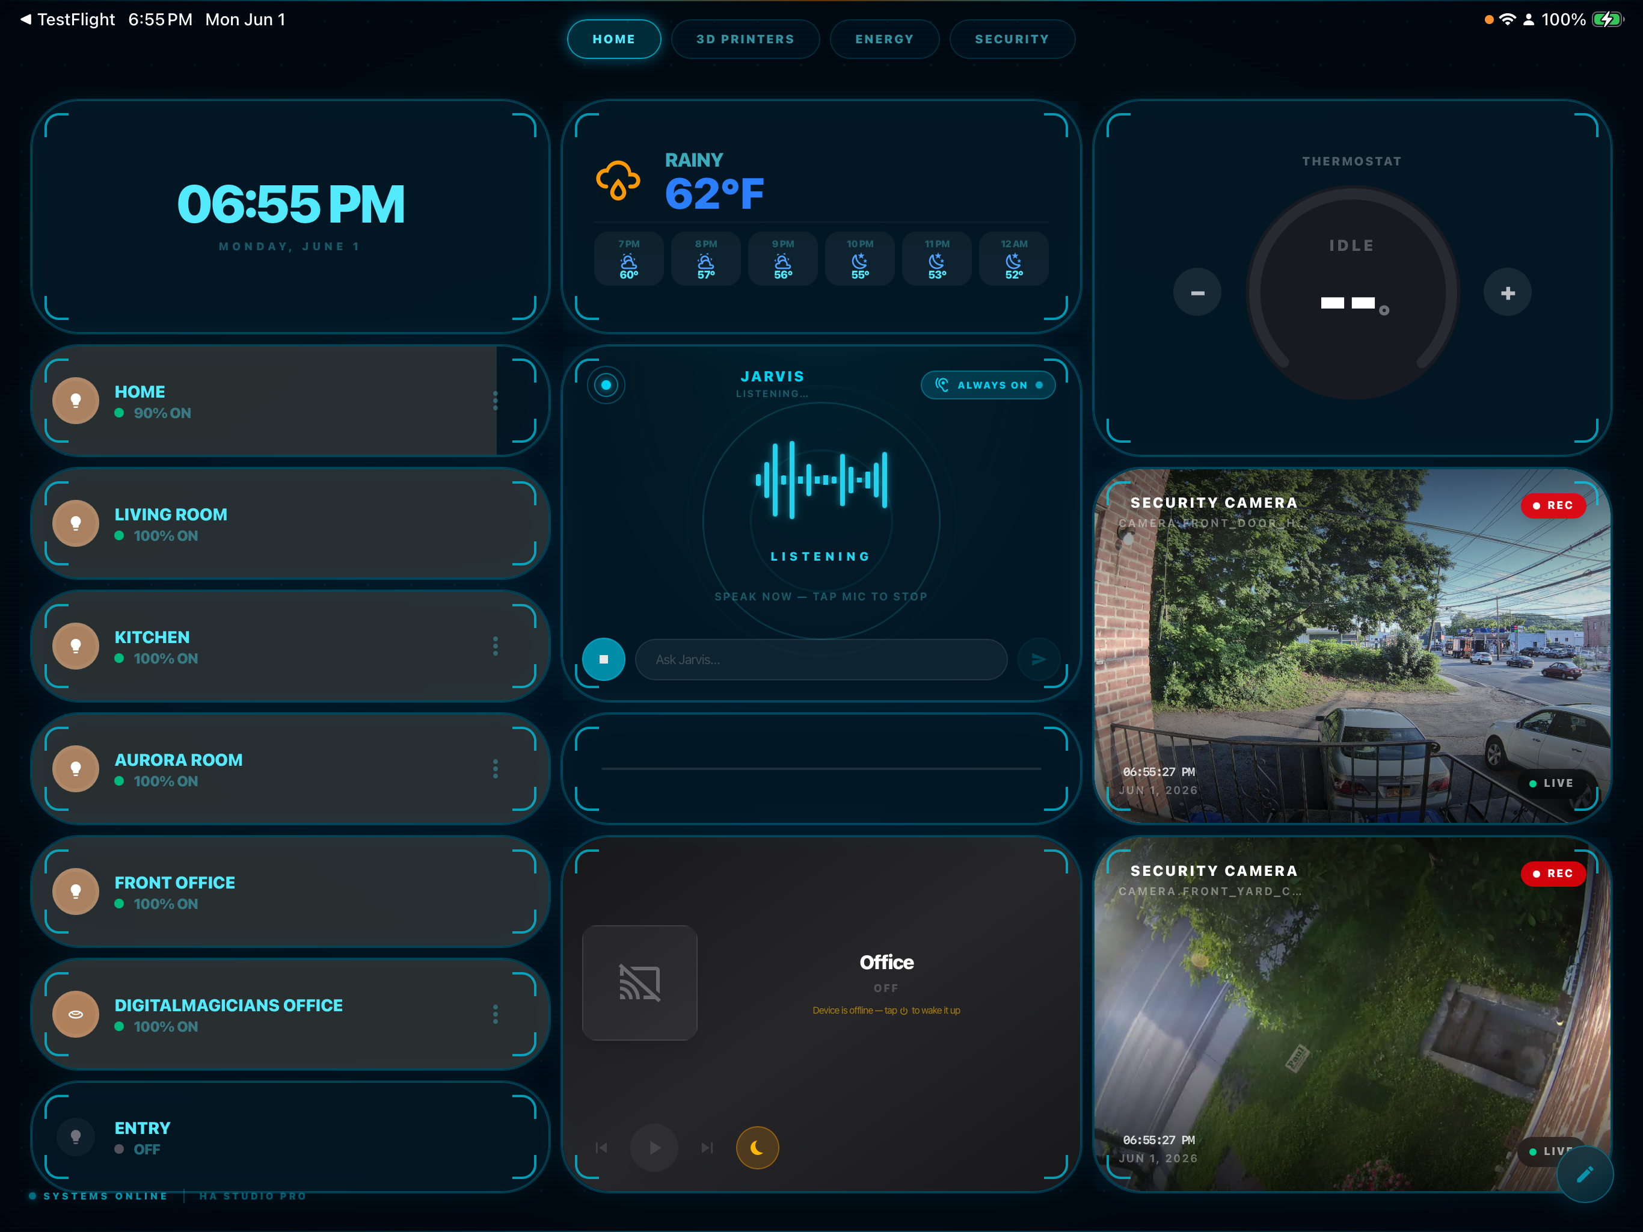The height and width of the screenshot is (1232, 1643).
Task: Send the Jarvis message arrow
Action: [x=1039, y=659]
